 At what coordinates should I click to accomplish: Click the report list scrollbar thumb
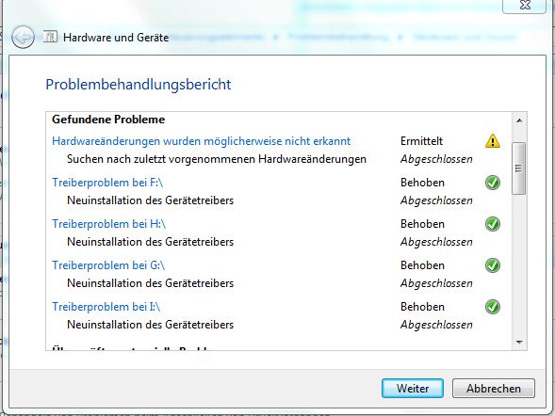[x=519, y=168]
